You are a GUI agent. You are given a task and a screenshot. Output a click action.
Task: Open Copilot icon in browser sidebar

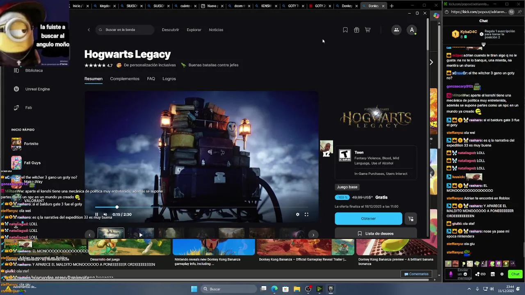(x=436, y=15)
